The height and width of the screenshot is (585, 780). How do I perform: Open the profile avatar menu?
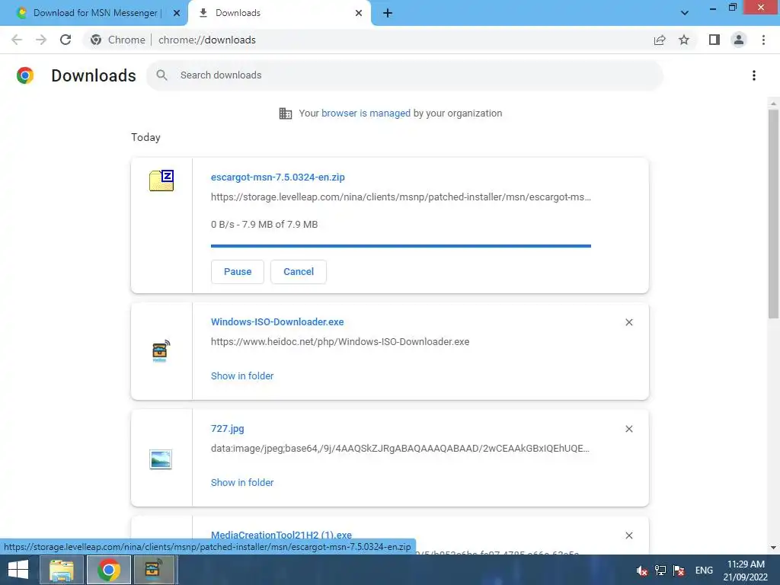(739, 40)
